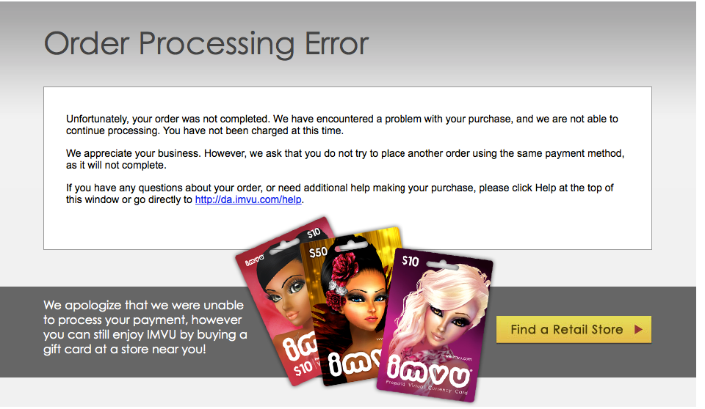Screen dimensions: 705x409
Task: Click the Find a Retail Store button
Action: coord(574,330)
